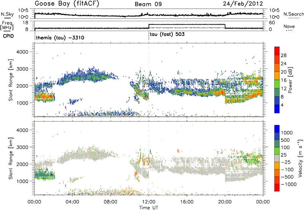Click the "Slant Range [km]" label of power panel
This screenshot has width=304, height=210.
[x=11, y=80]
